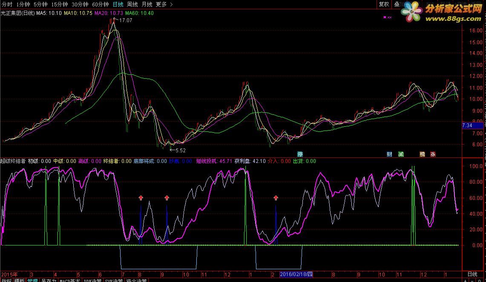Click the 日线 period label at bottom right
This screenshot has height=282, width=486.
472,274
